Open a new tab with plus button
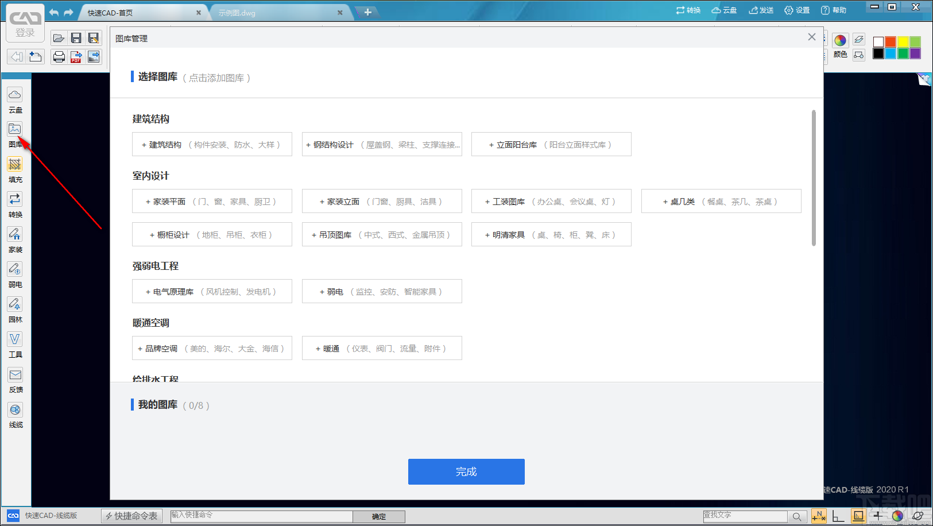 click(367, 12)
